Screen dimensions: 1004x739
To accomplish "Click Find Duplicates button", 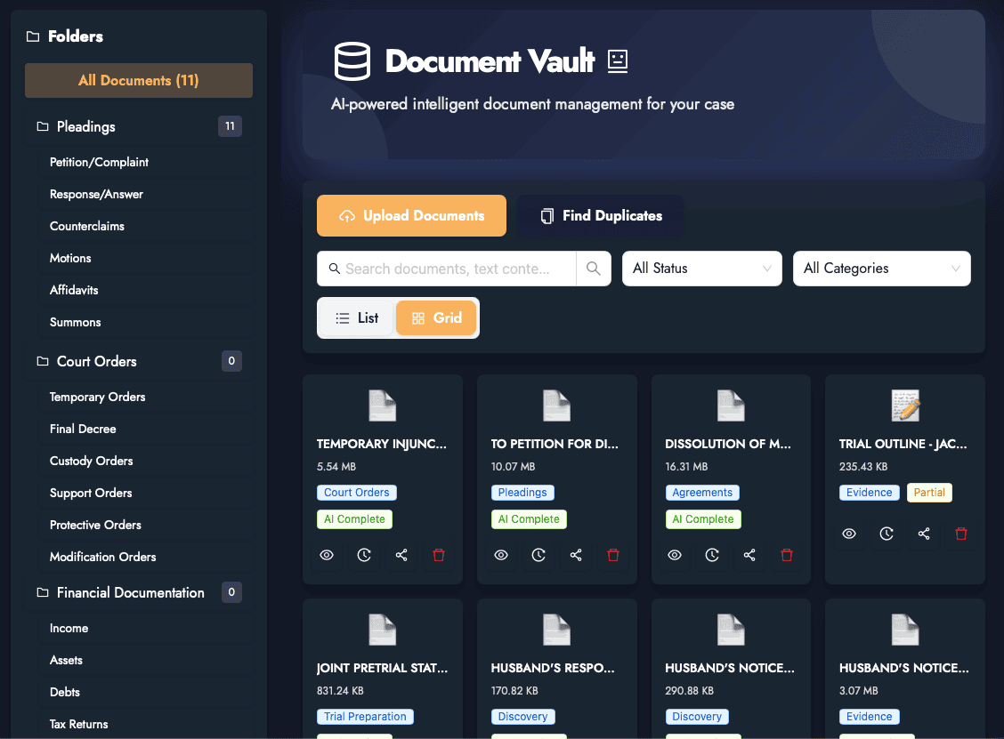I will 601,216.
